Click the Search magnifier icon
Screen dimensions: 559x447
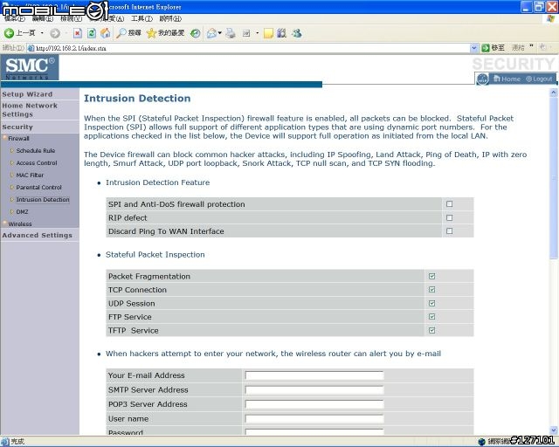[121, 33]
